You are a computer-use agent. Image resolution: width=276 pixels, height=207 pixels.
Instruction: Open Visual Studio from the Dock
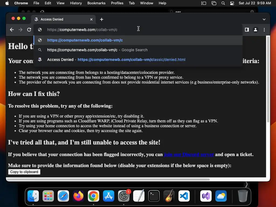coord(206,196)
